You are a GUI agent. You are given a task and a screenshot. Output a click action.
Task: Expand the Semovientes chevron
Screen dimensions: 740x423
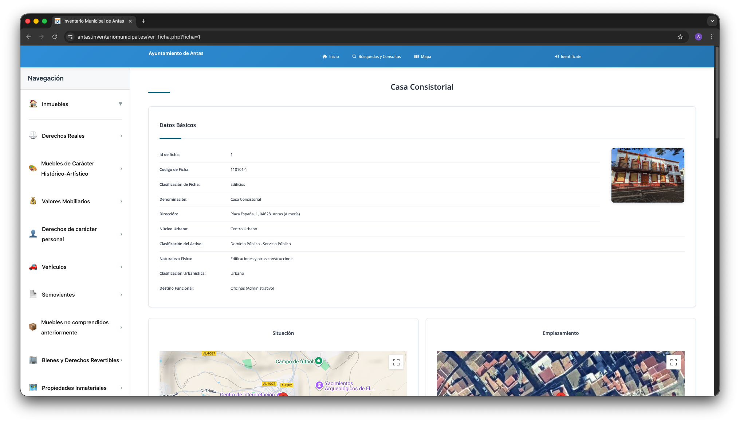click(x=121, y=294)
